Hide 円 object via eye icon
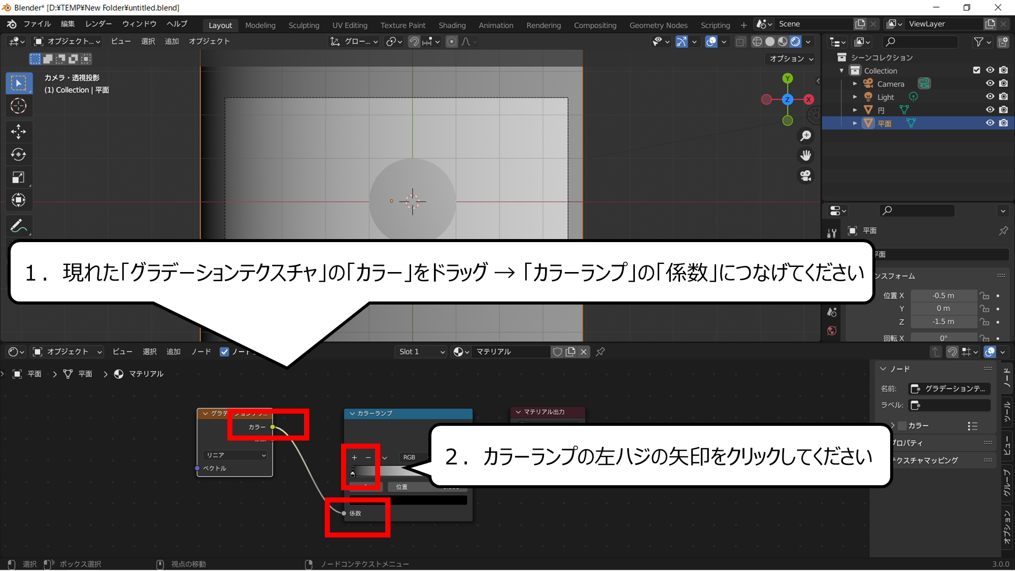Screen dimensions: 1015x571 [990, 110]
